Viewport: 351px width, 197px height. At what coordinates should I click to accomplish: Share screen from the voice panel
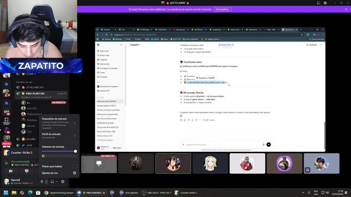(x=27, y=171)
